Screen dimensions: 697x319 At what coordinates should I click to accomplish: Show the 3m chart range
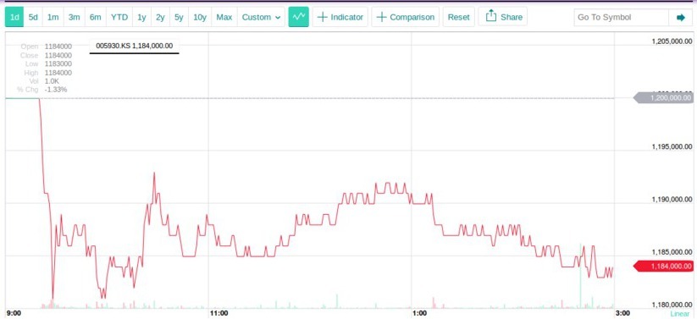(x=74, y=17)
